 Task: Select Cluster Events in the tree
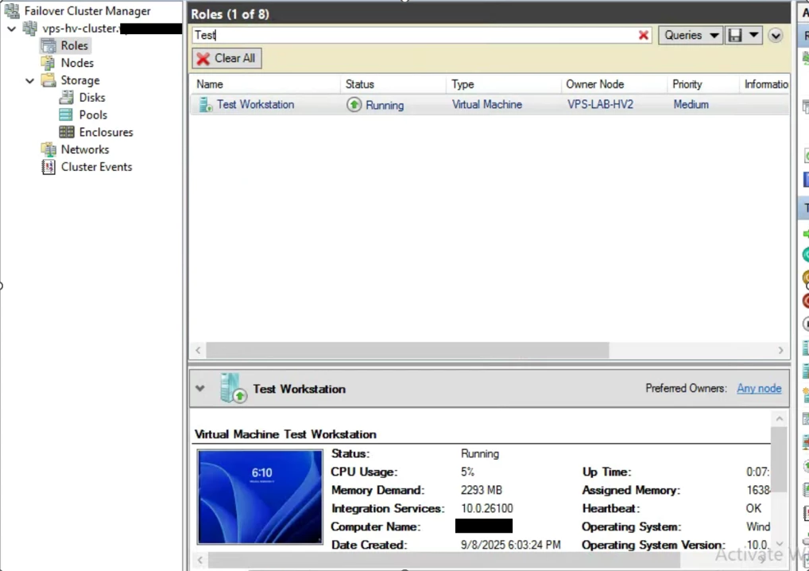[96, 167]
